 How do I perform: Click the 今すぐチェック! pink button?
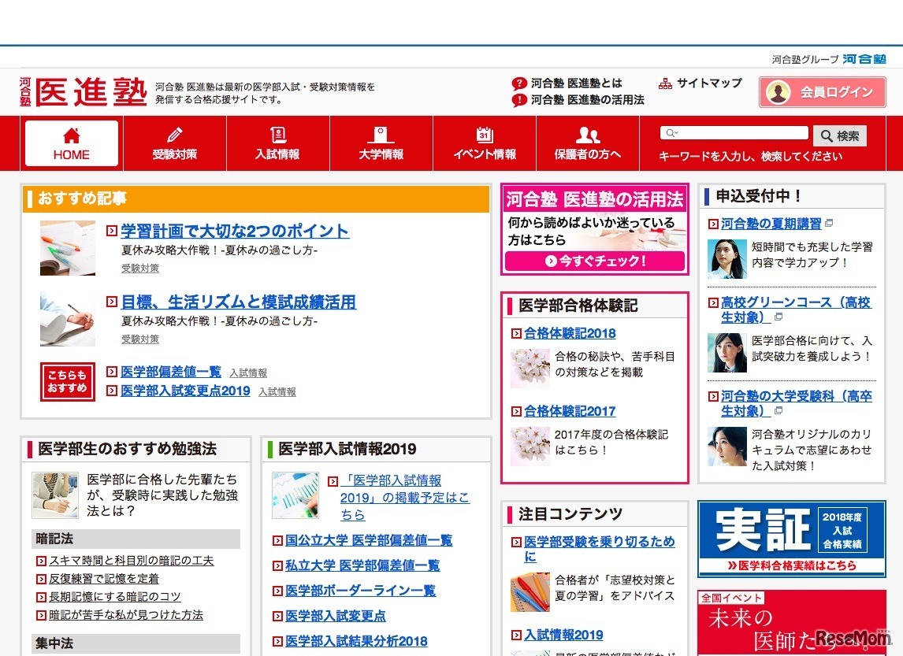[x=594, y=261]
